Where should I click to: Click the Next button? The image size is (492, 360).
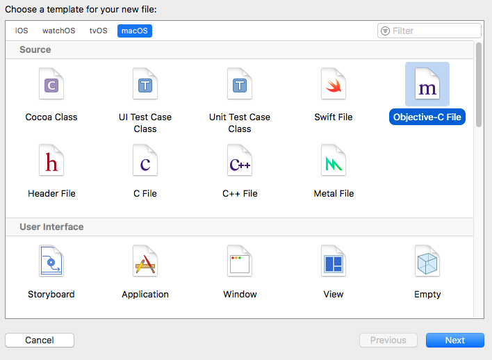click(454, 341)
